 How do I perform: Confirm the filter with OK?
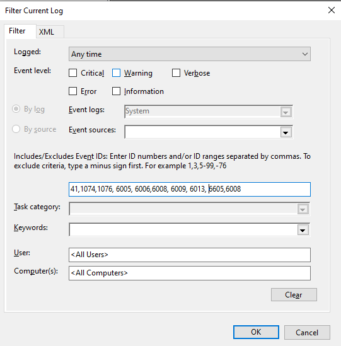(256, 332)
